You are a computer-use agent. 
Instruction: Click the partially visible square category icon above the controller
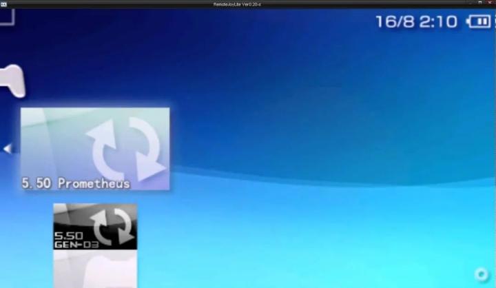[x=6, y=15]
